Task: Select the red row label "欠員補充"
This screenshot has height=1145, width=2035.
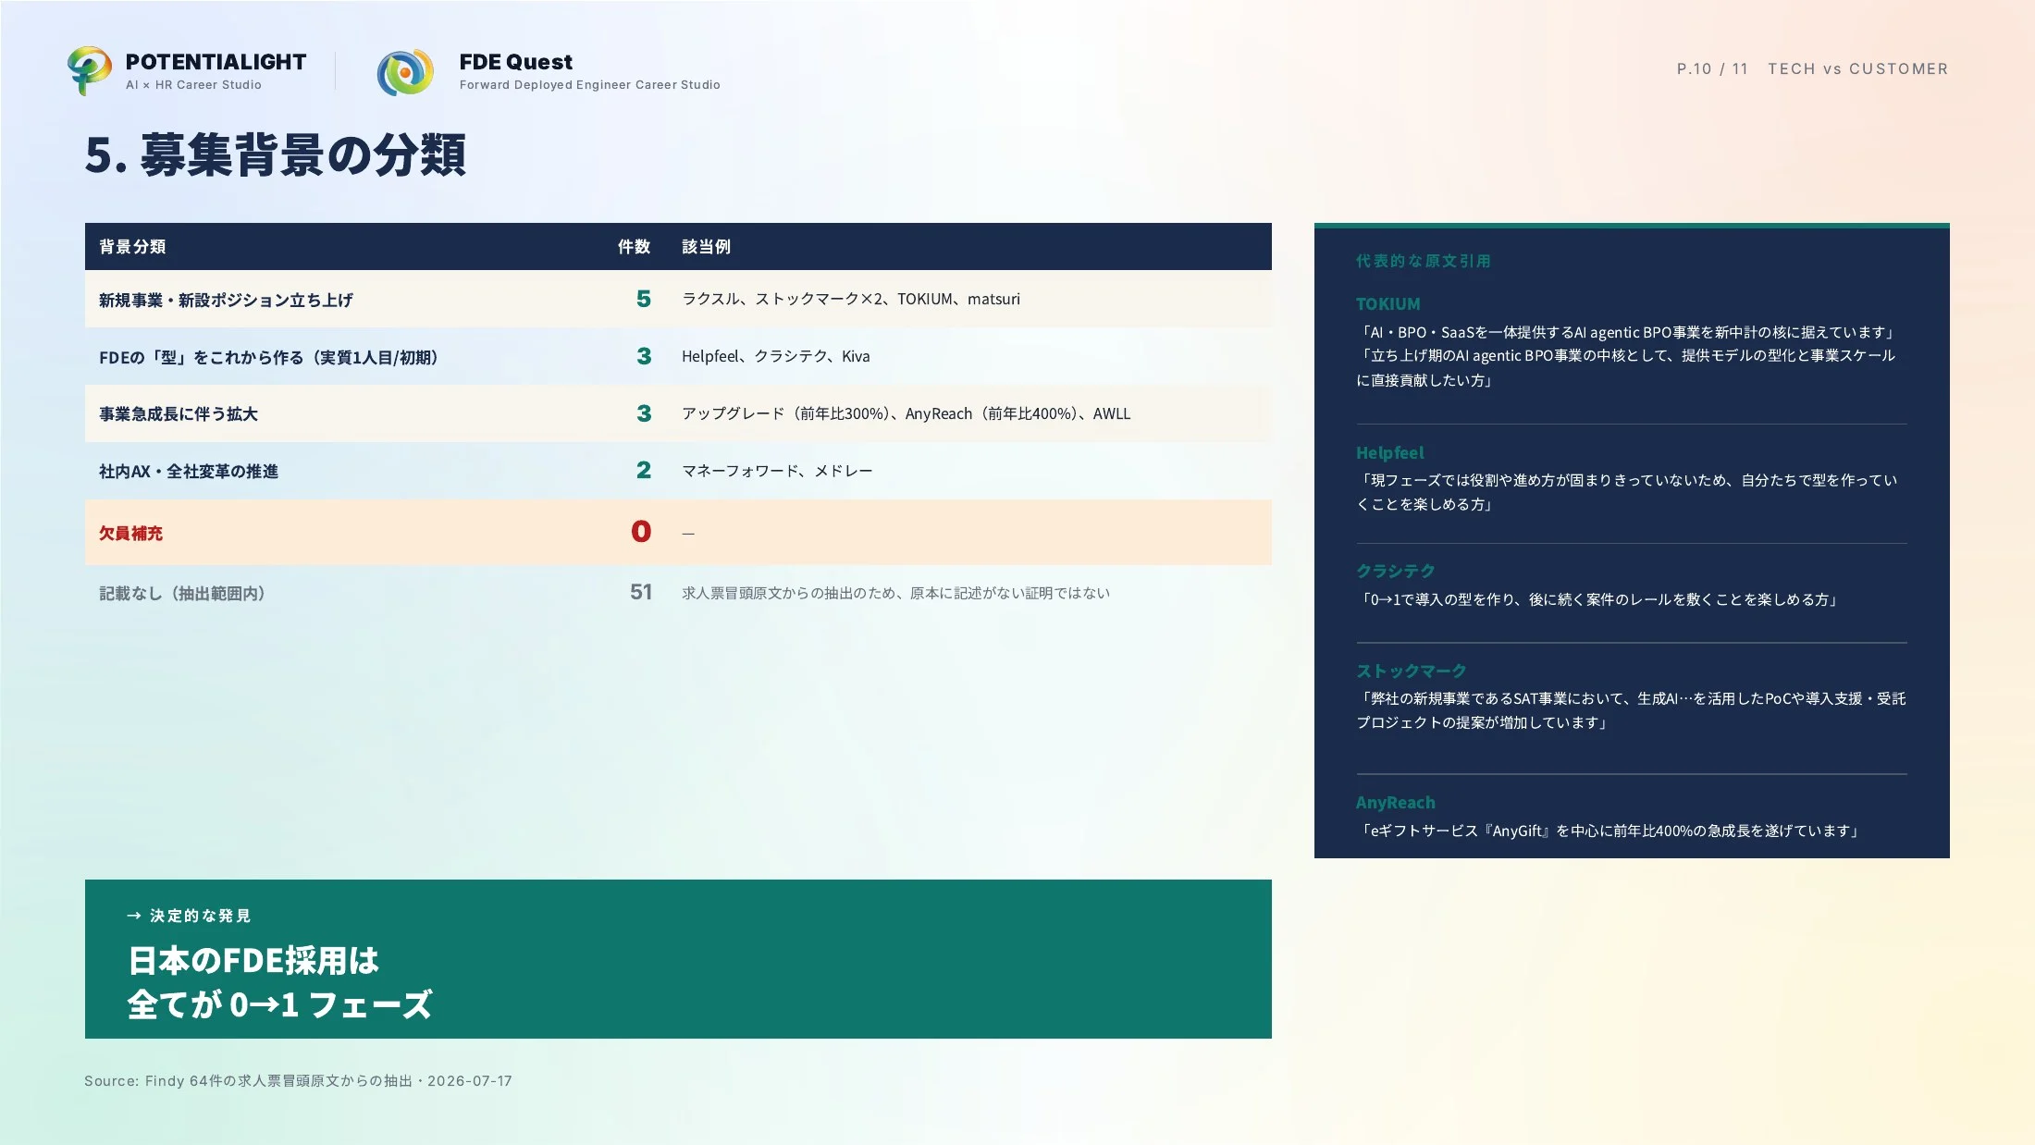Action: [130, 534]
